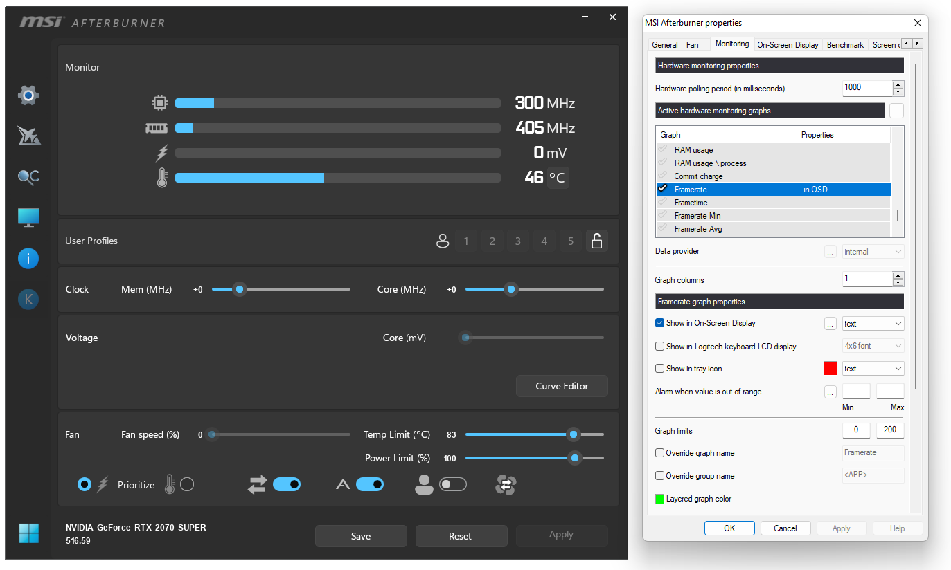Enable the RAM usage graph checkmark
The height and width of the screenshot is (570, 951).
click(663, 149)
